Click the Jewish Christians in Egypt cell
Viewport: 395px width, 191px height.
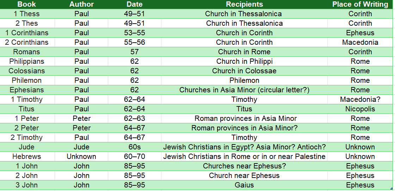244,147
